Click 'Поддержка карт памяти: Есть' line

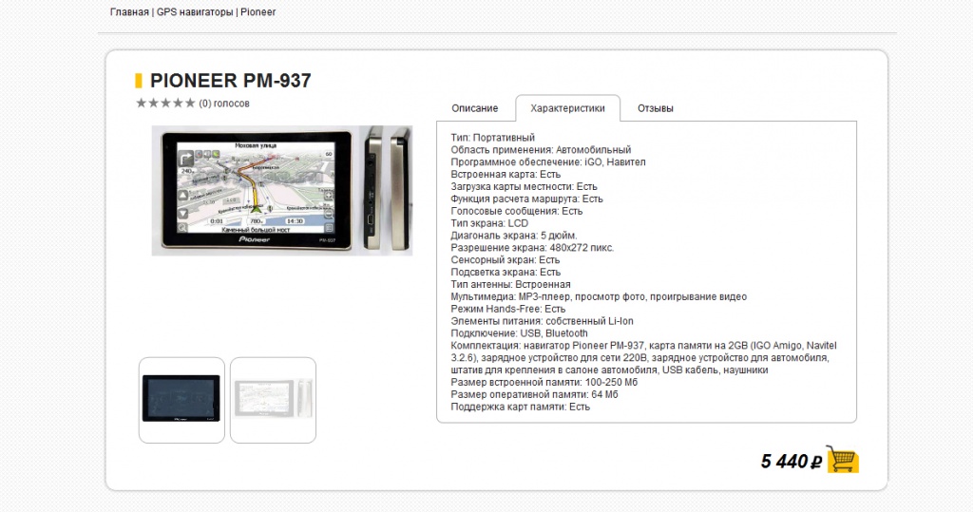click(521, 407)
